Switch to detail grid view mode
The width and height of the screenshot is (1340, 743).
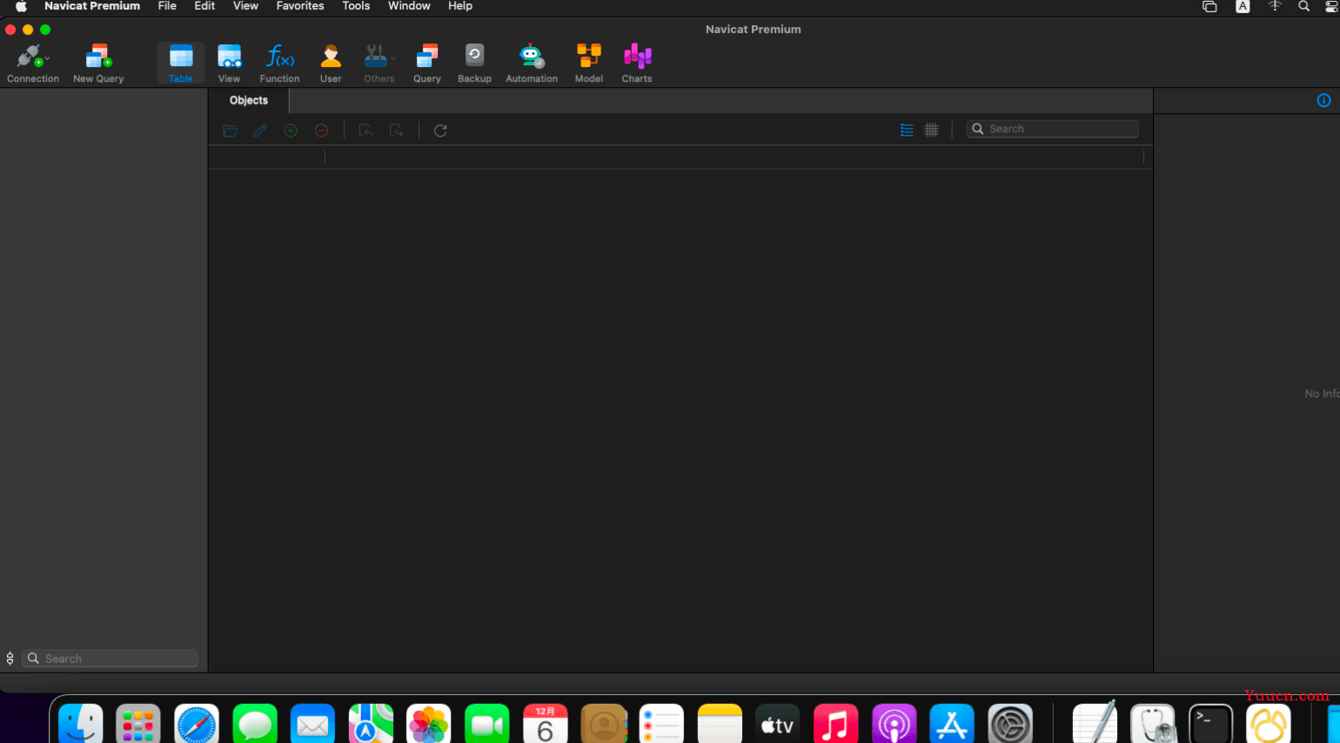[931, 130]
